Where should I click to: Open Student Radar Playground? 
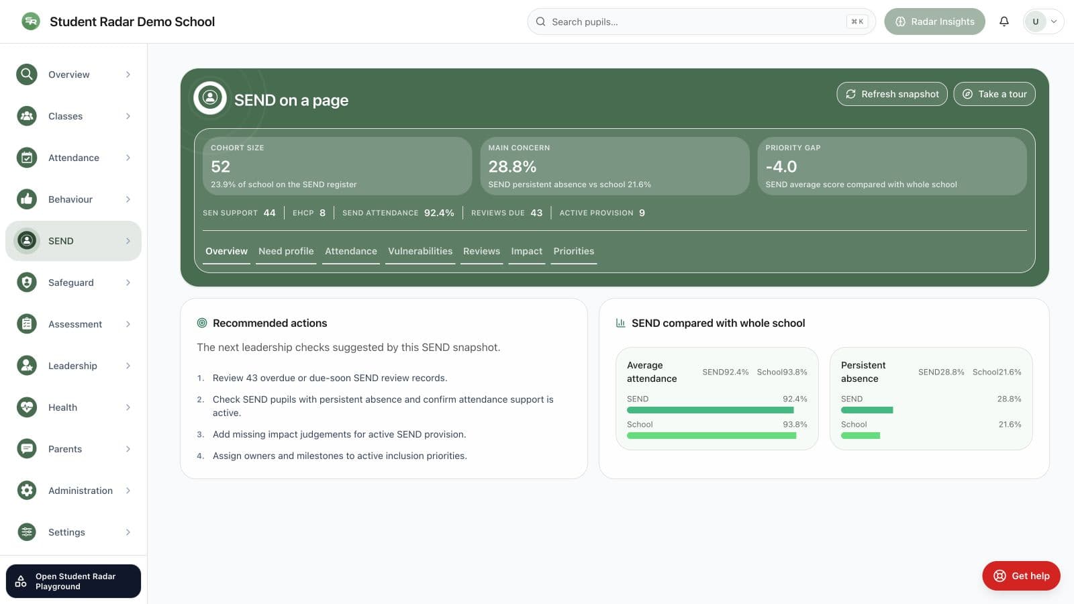(x=74, y=581)
